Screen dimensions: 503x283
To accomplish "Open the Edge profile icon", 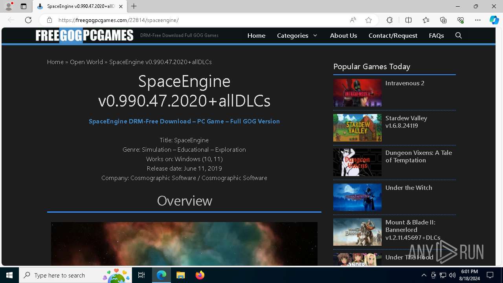I will [9, 6].
